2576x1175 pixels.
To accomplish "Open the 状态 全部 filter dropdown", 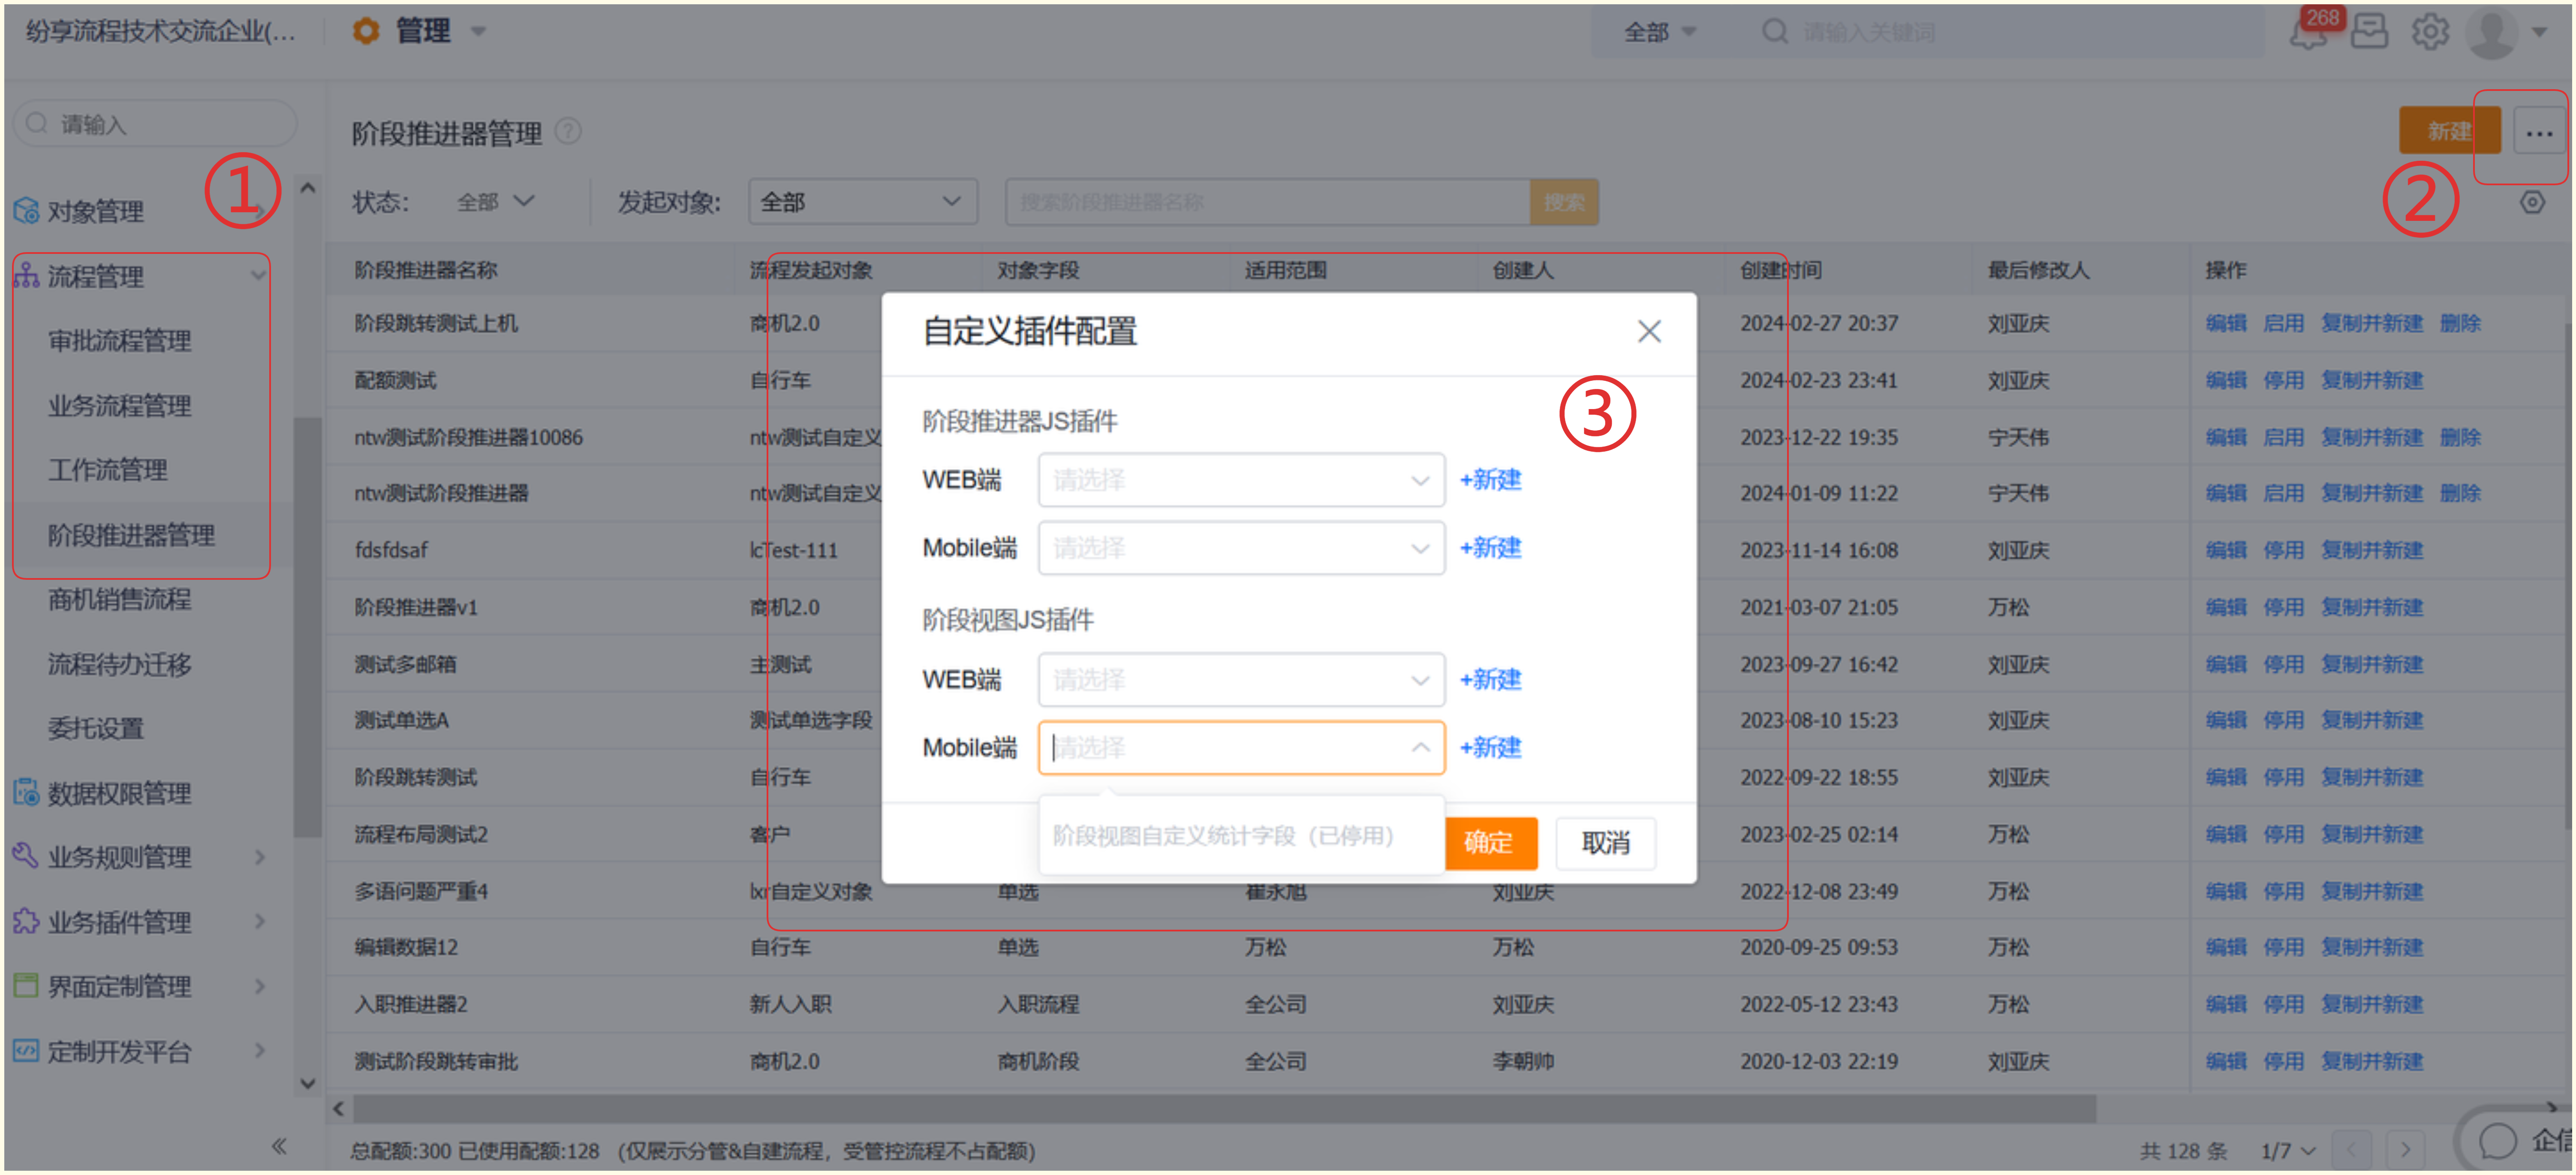I will pyautogui.click(x=496, y=202).
